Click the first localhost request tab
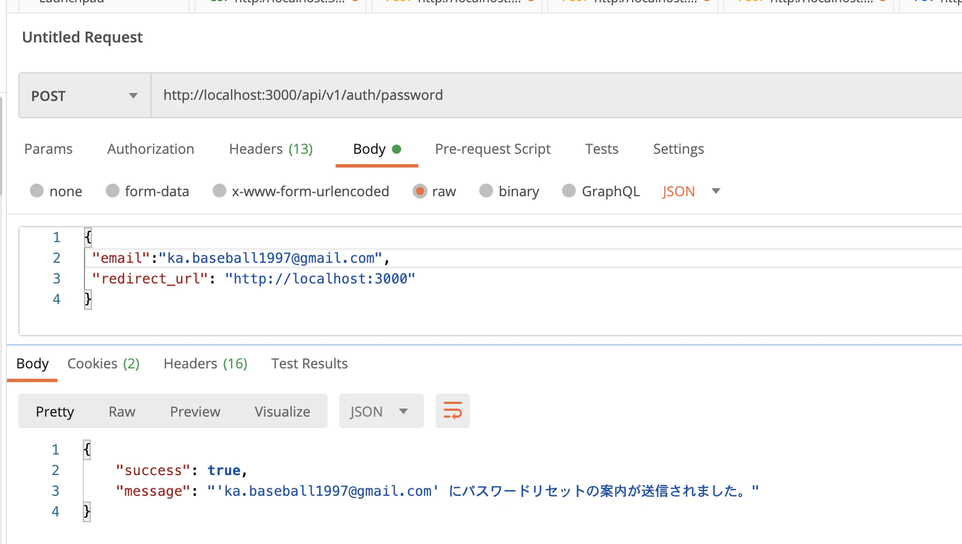 [x=280, y=3]
